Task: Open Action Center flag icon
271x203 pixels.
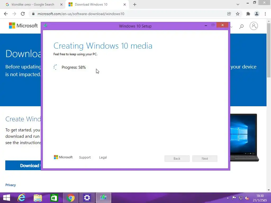Action: 234,198
